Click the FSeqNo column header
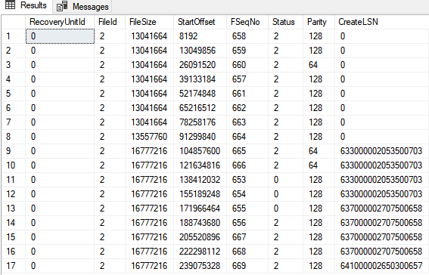 (247, 22)
